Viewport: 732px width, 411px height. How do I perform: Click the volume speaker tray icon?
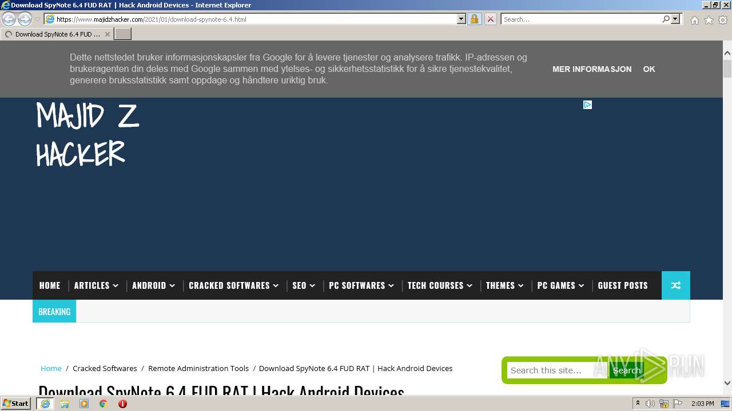(650, 404)
